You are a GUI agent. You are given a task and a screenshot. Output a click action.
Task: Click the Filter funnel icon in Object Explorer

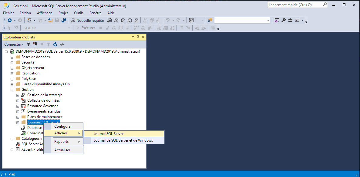(x=49, y=44)
